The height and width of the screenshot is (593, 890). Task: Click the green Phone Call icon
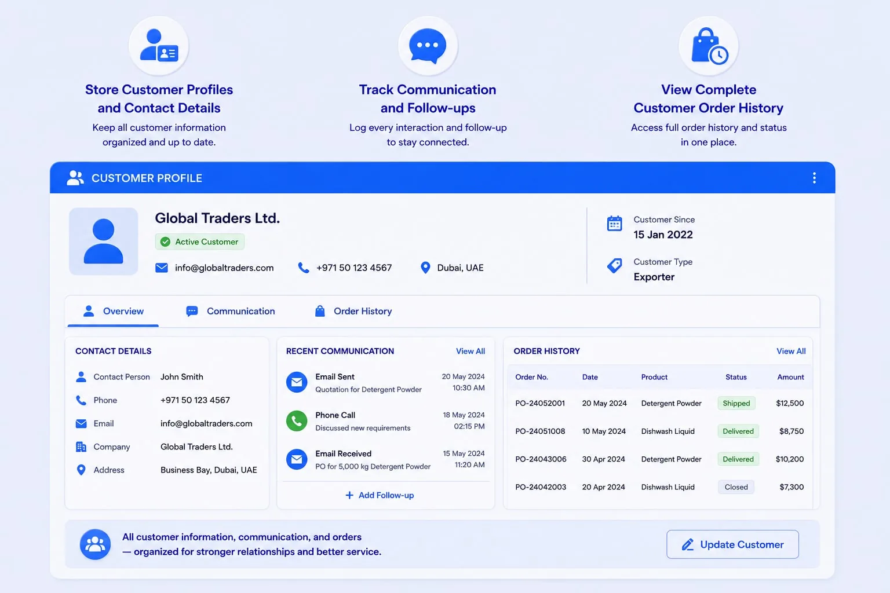[x=297, y=421]
